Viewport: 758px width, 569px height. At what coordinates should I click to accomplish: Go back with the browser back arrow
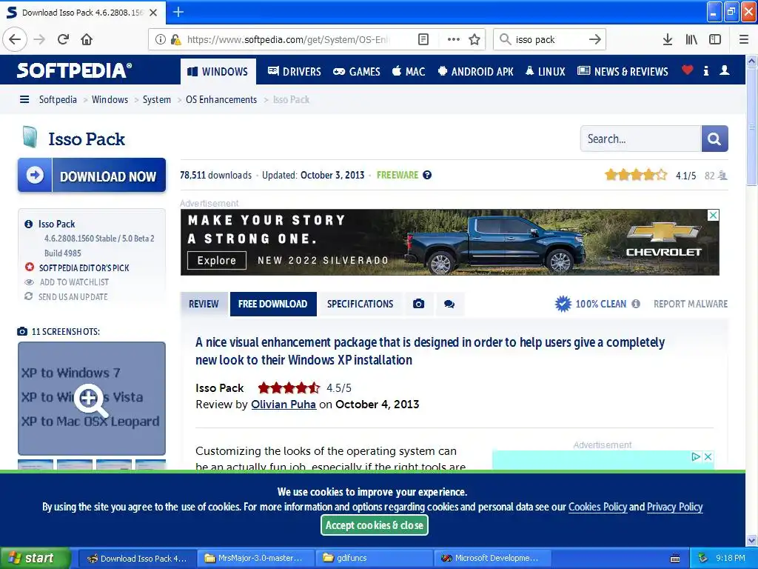[x=15, y=39]
